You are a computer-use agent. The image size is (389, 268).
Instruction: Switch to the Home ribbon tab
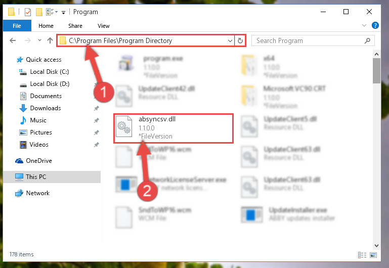[46, 26]
